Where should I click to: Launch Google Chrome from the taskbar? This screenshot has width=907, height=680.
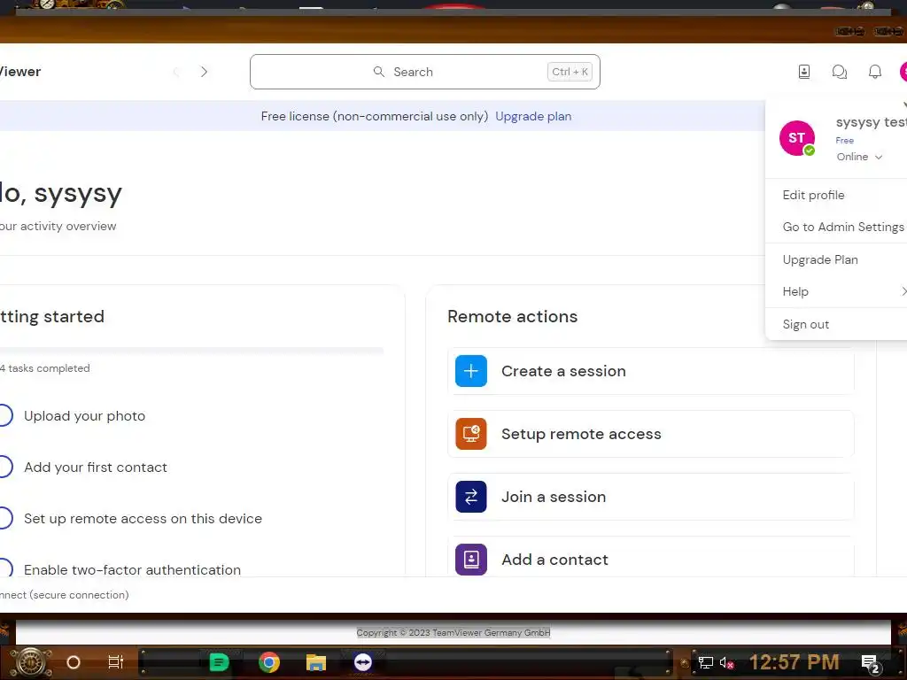[x=269, y=662]
